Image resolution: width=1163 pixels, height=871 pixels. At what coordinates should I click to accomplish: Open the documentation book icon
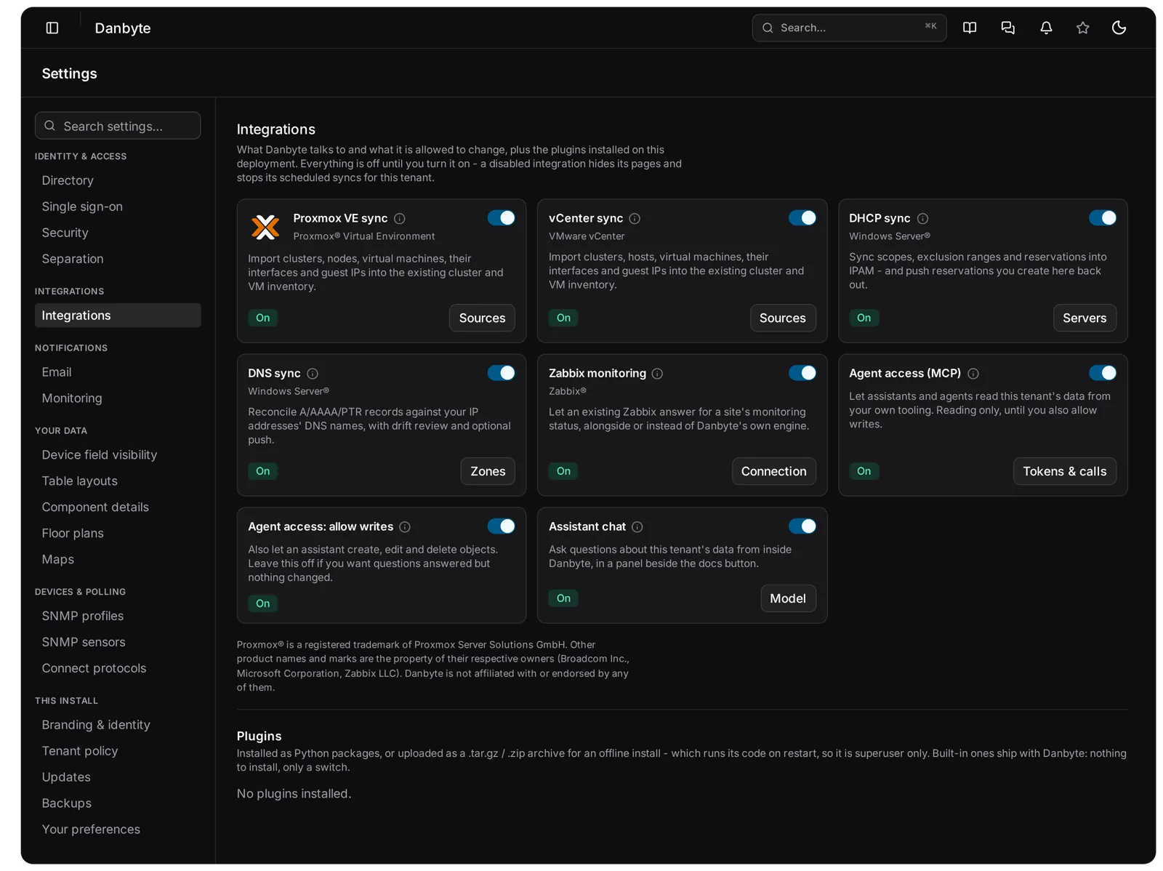(969, 28)
